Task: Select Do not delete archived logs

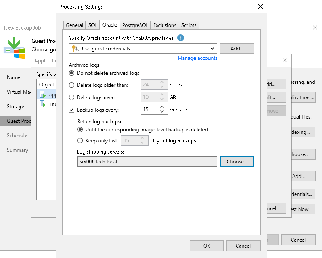Action: click(x=71, y=73)
